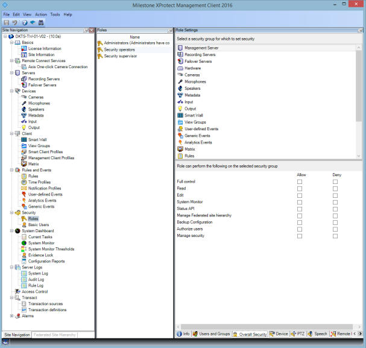Viewport: 366px width, 348px height.
Task: Click the Undo toolbar icon
Action: point(14,23)
